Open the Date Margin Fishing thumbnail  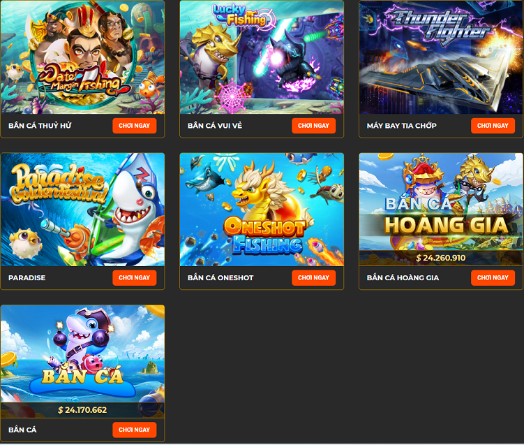(82, 57)
